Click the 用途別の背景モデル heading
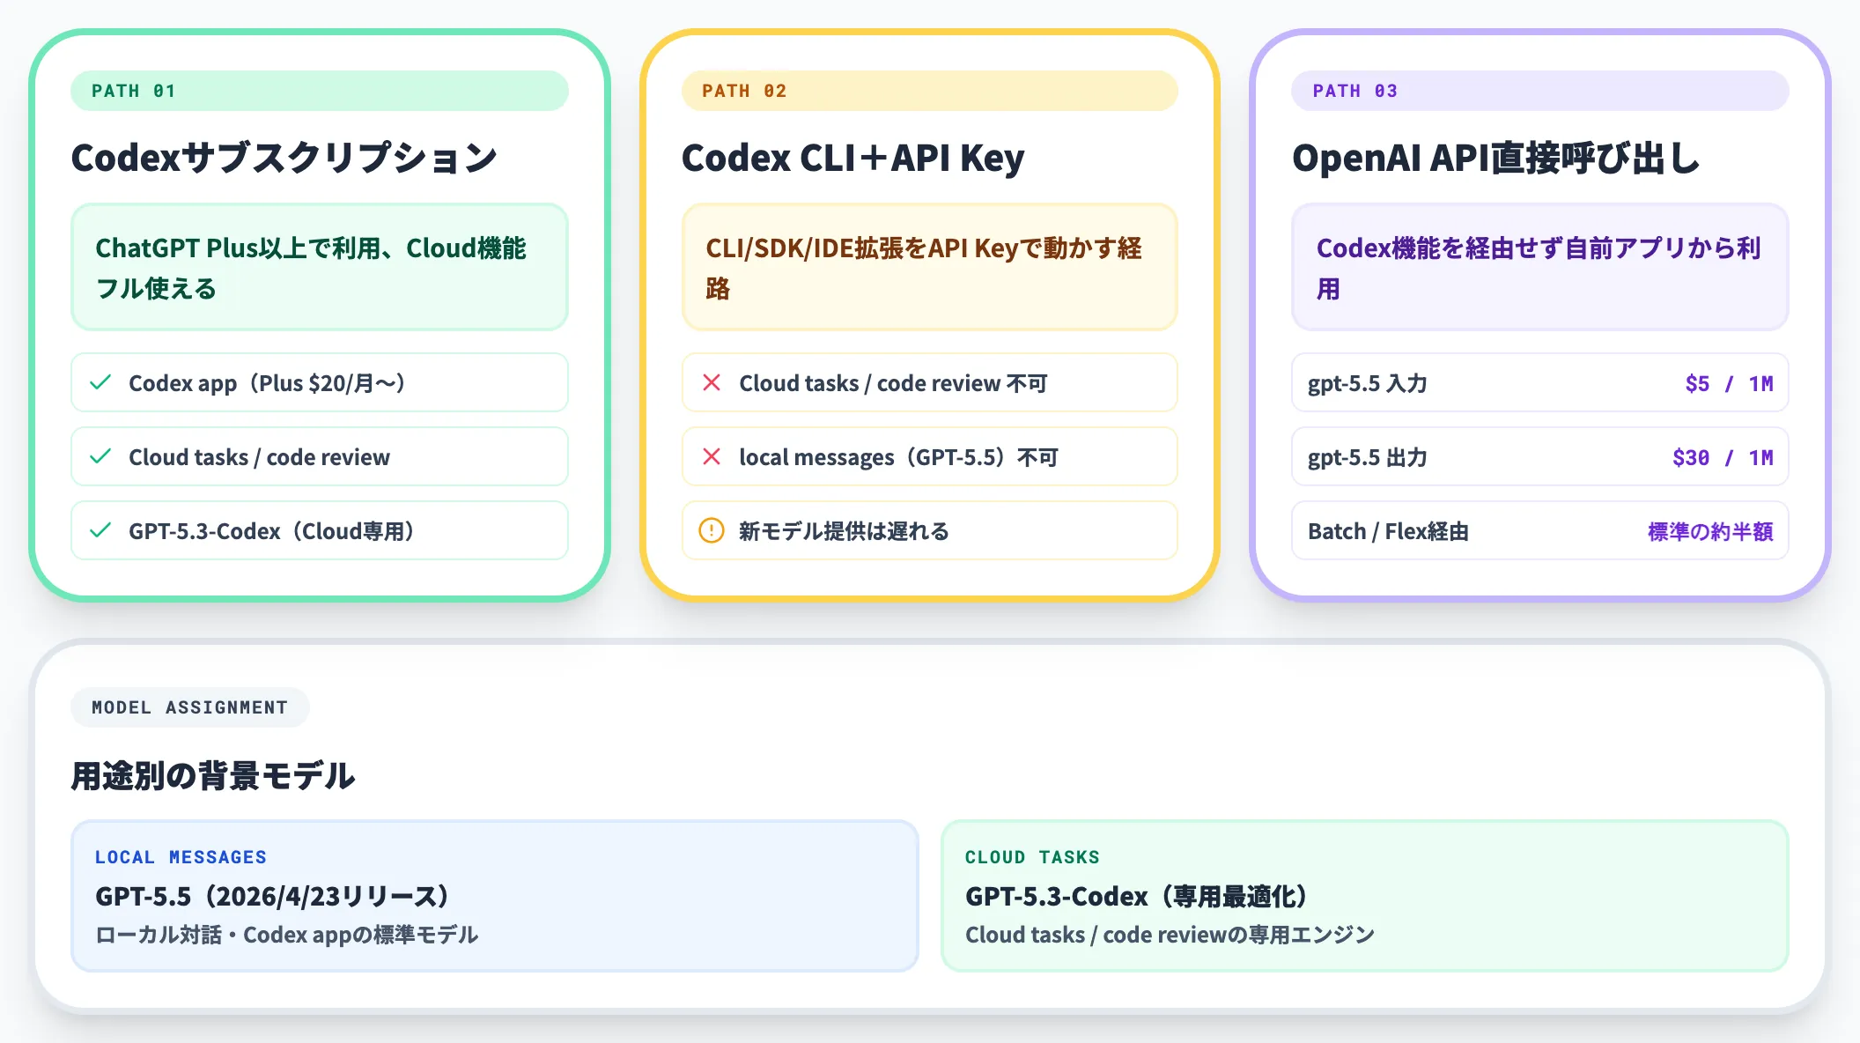1860x1043 pixels. 213,776
